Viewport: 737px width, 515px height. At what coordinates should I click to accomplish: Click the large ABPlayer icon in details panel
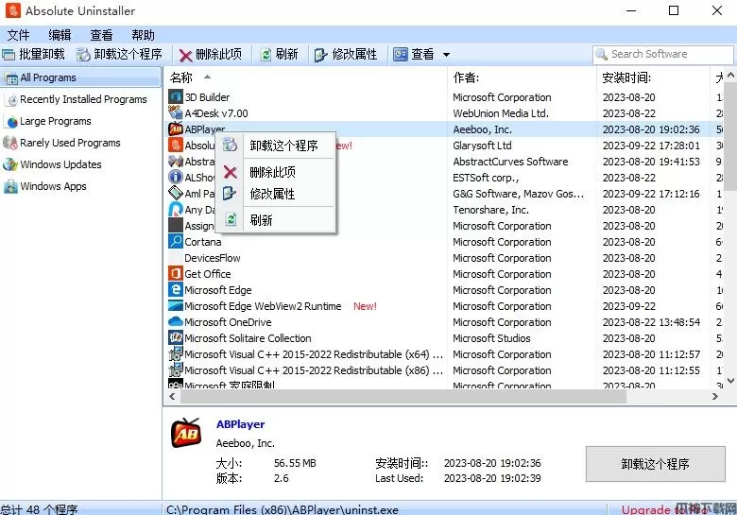[x=185, y=433]
